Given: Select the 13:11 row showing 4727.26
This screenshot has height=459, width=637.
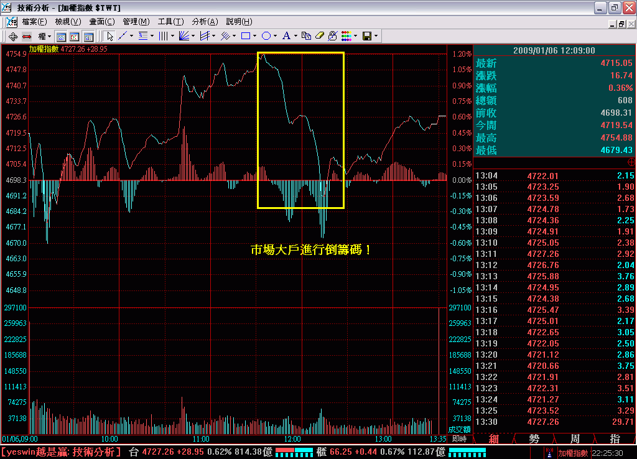Looking at the screenshot, I should (x=554, y=254).
